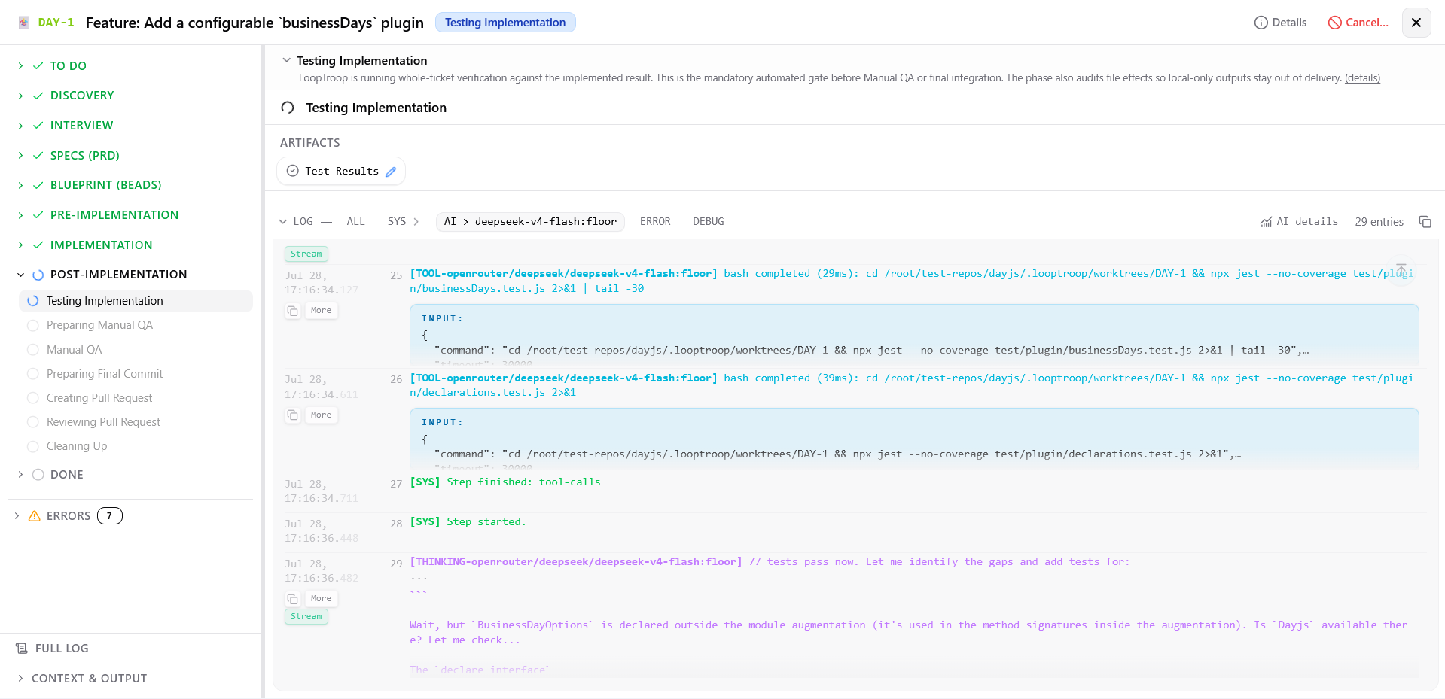
Task: Expand the DONE phase
Action: pyautogui.click(x=20, y=475)
